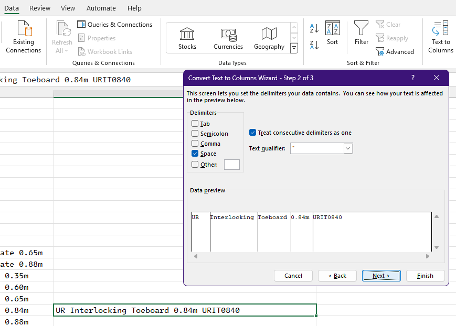Open data range Properties
The width and height of the screenshot is (456, 326).
[97, 38]
